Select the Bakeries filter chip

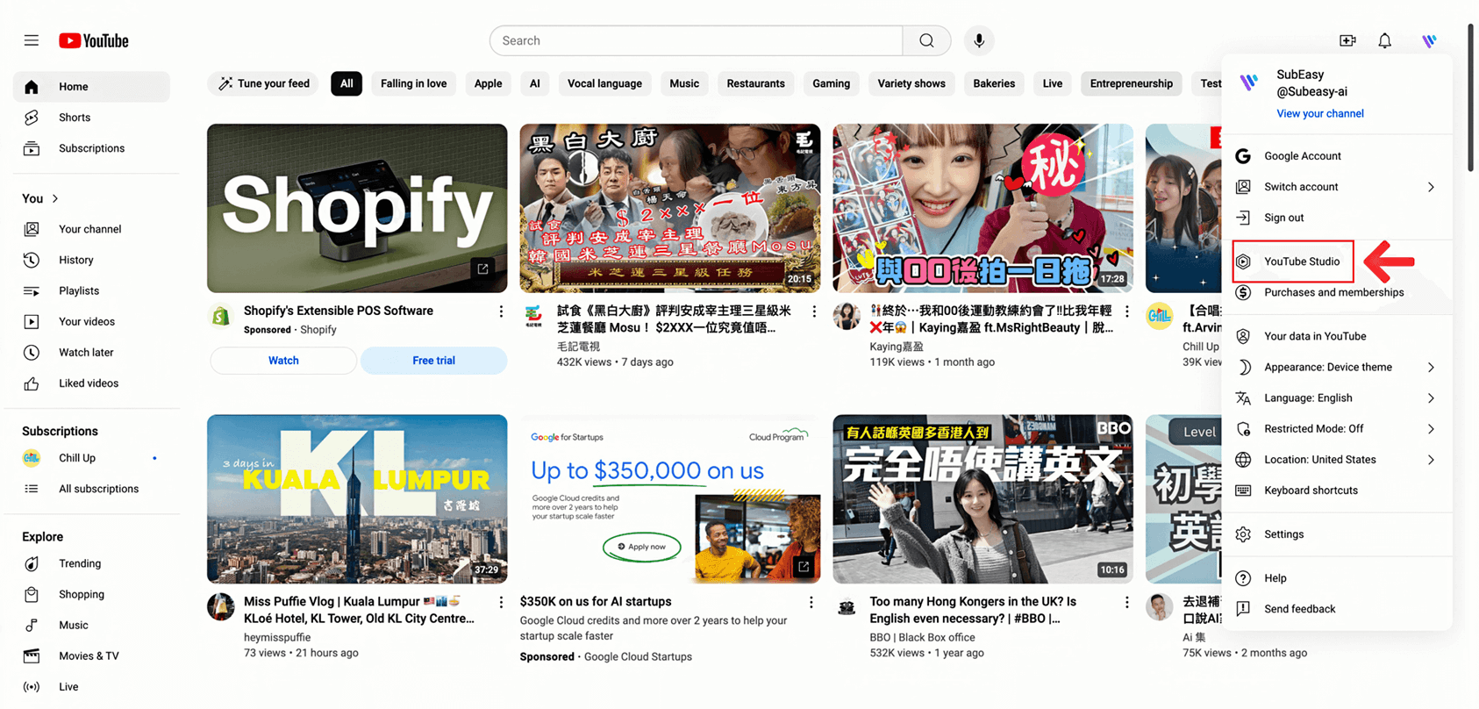tap(994, 83)
